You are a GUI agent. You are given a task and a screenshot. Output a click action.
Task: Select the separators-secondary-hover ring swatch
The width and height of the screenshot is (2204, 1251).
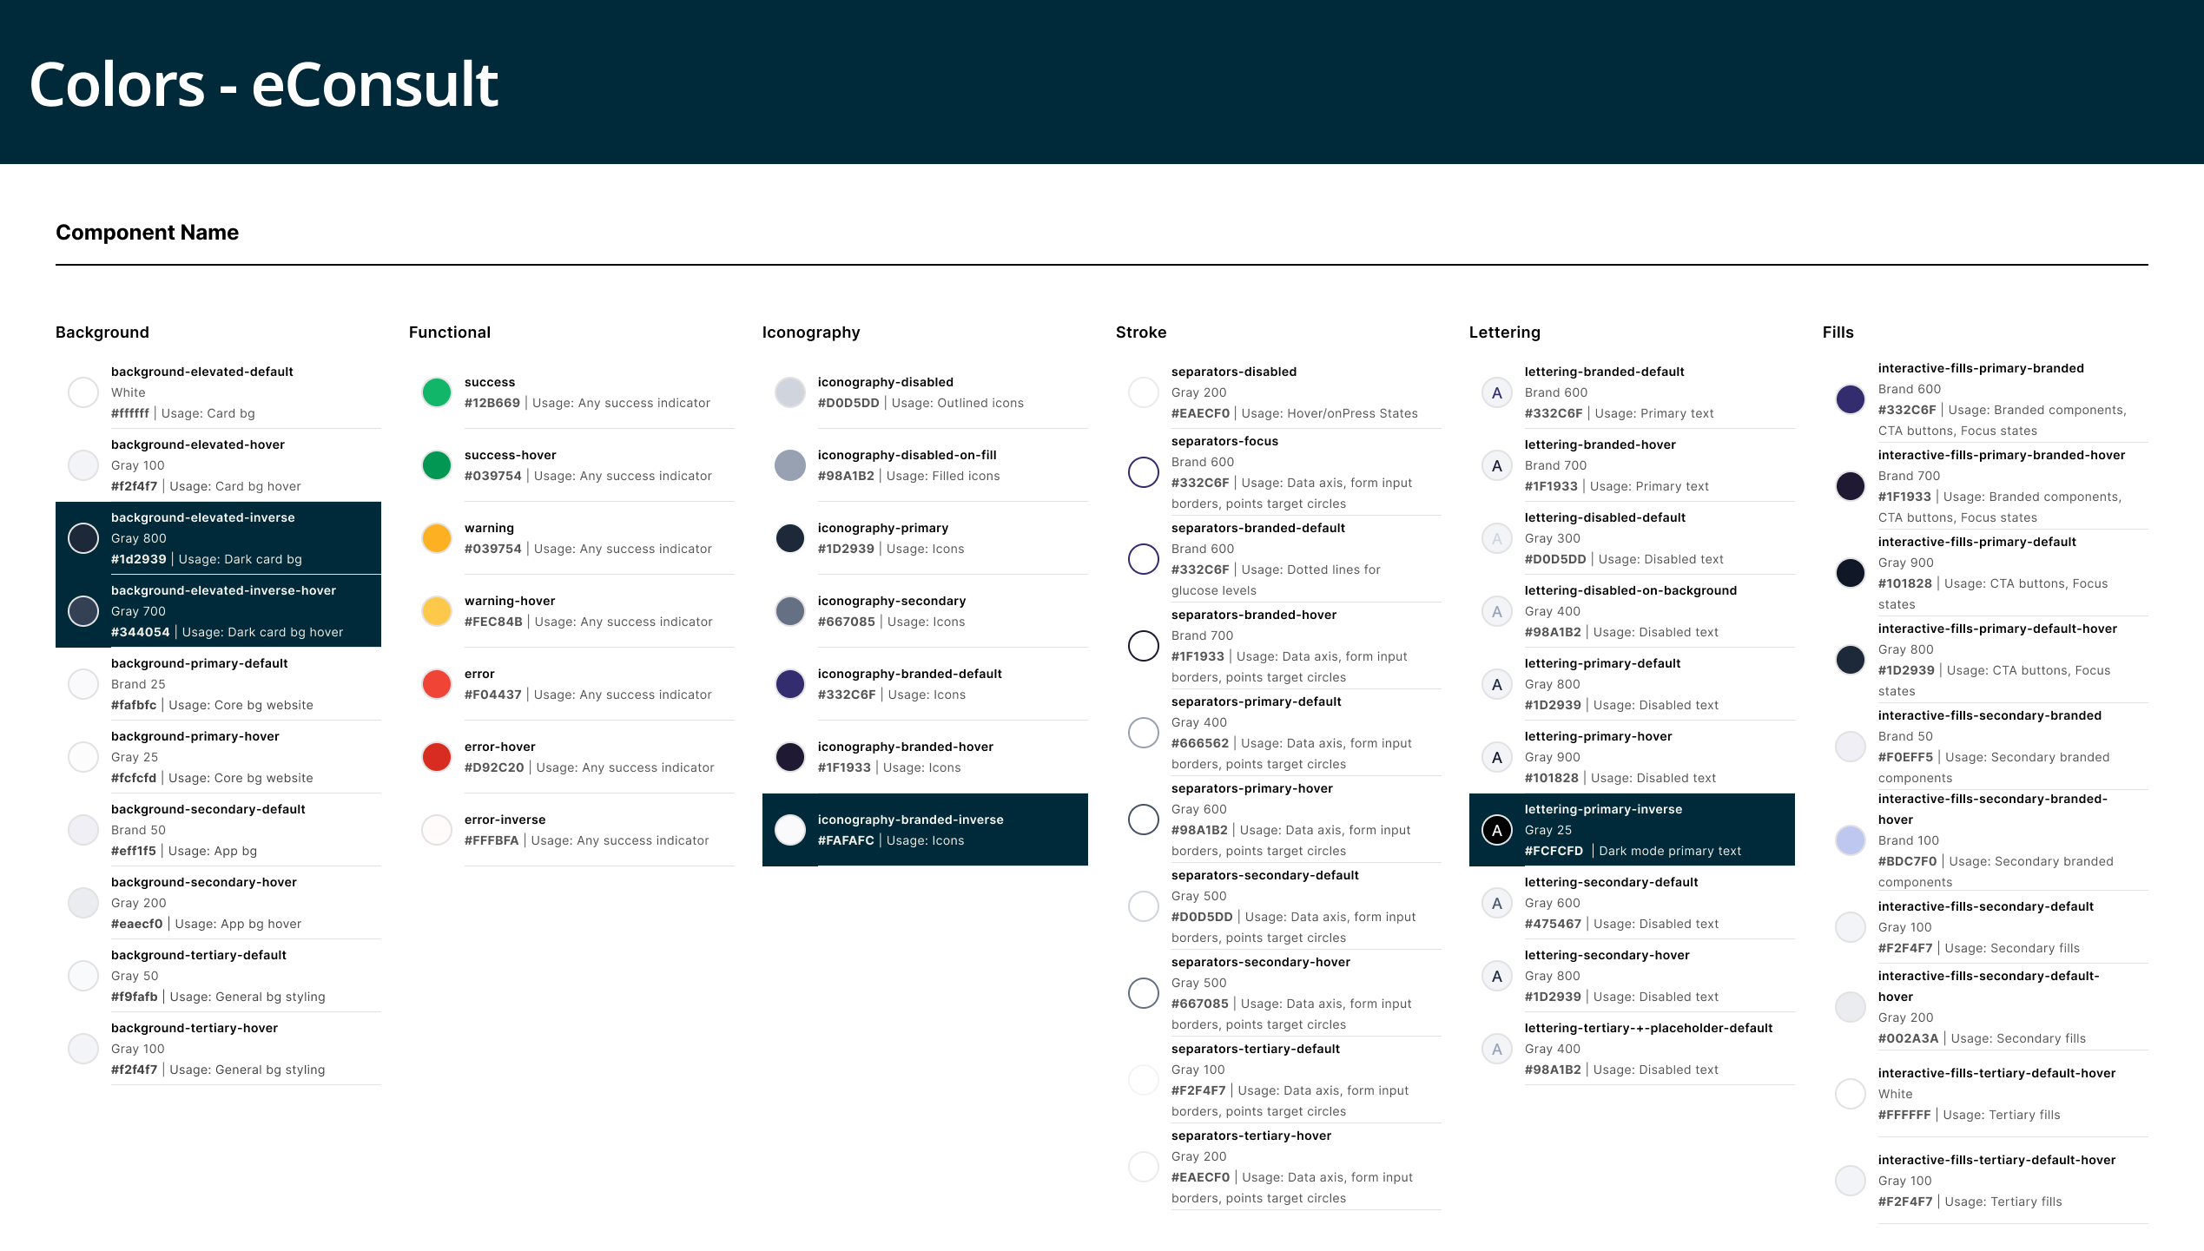1144,993
